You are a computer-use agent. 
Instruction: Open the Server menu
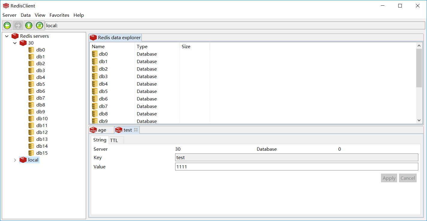[x=9, y=15]
